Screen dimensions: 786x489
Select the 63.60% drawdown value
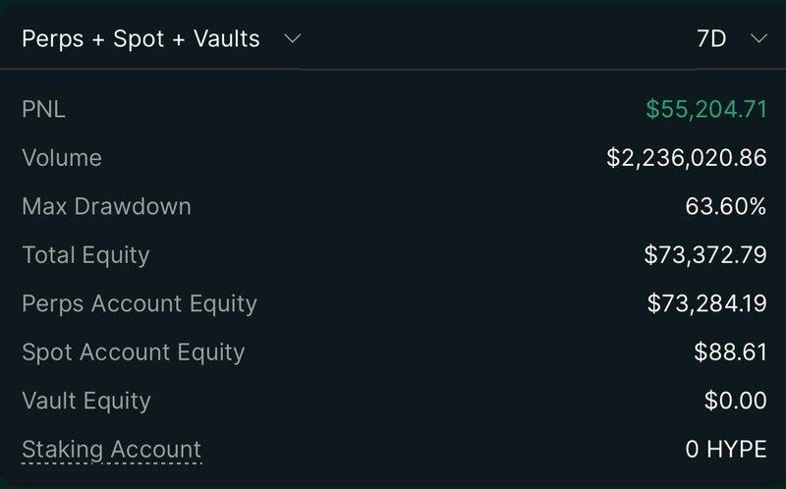click(x=725, y=206)
